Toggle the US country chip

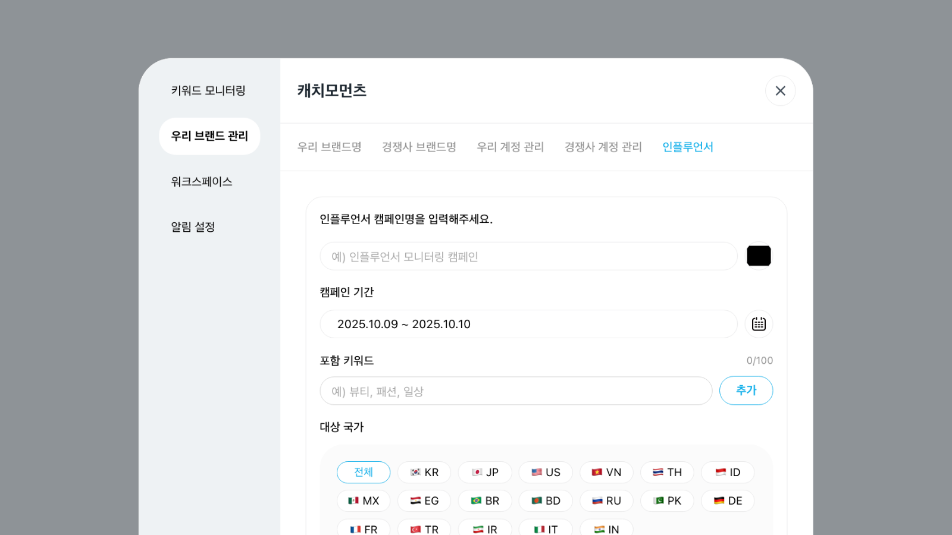(546, 472)
